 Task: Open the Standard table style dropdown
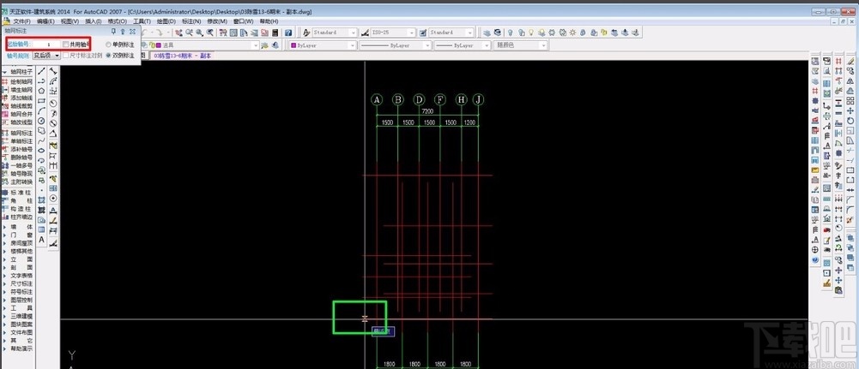pyautogui.click(x=451, y=33)
